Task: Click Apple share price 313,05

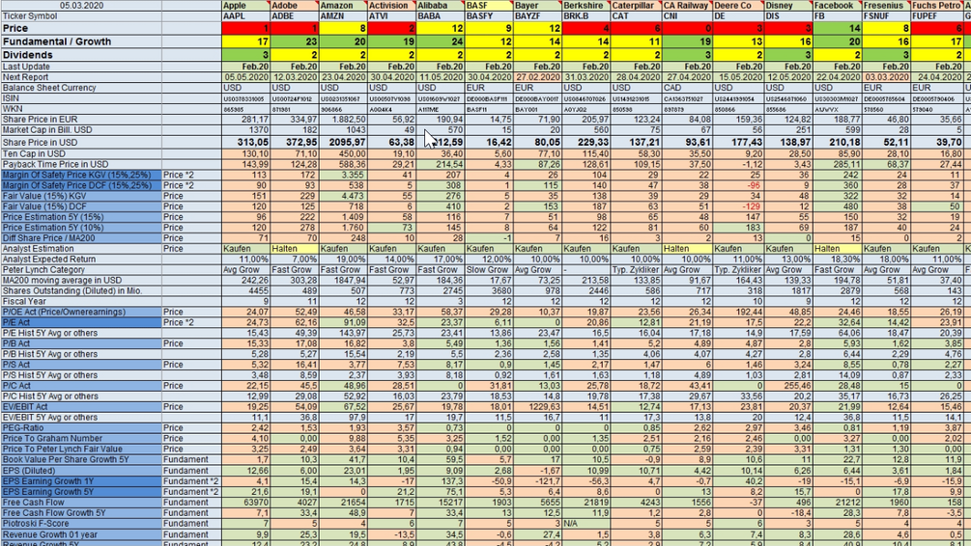Action: click(x=245, y=142)
